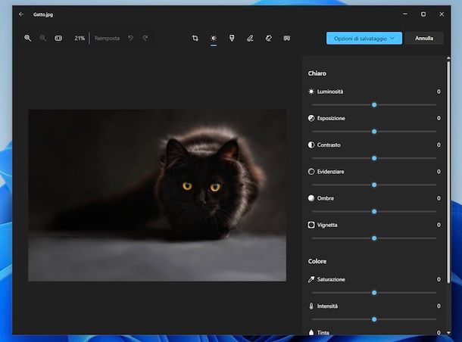The height and width of the screenshot is (342, 462).
Task: Click the Ombre circle icon
Action: coord(311,198)
